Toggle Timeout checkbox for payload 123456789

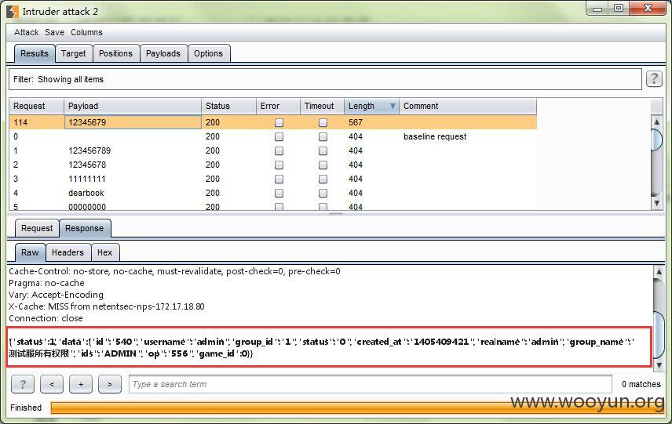tap(323, 151)
